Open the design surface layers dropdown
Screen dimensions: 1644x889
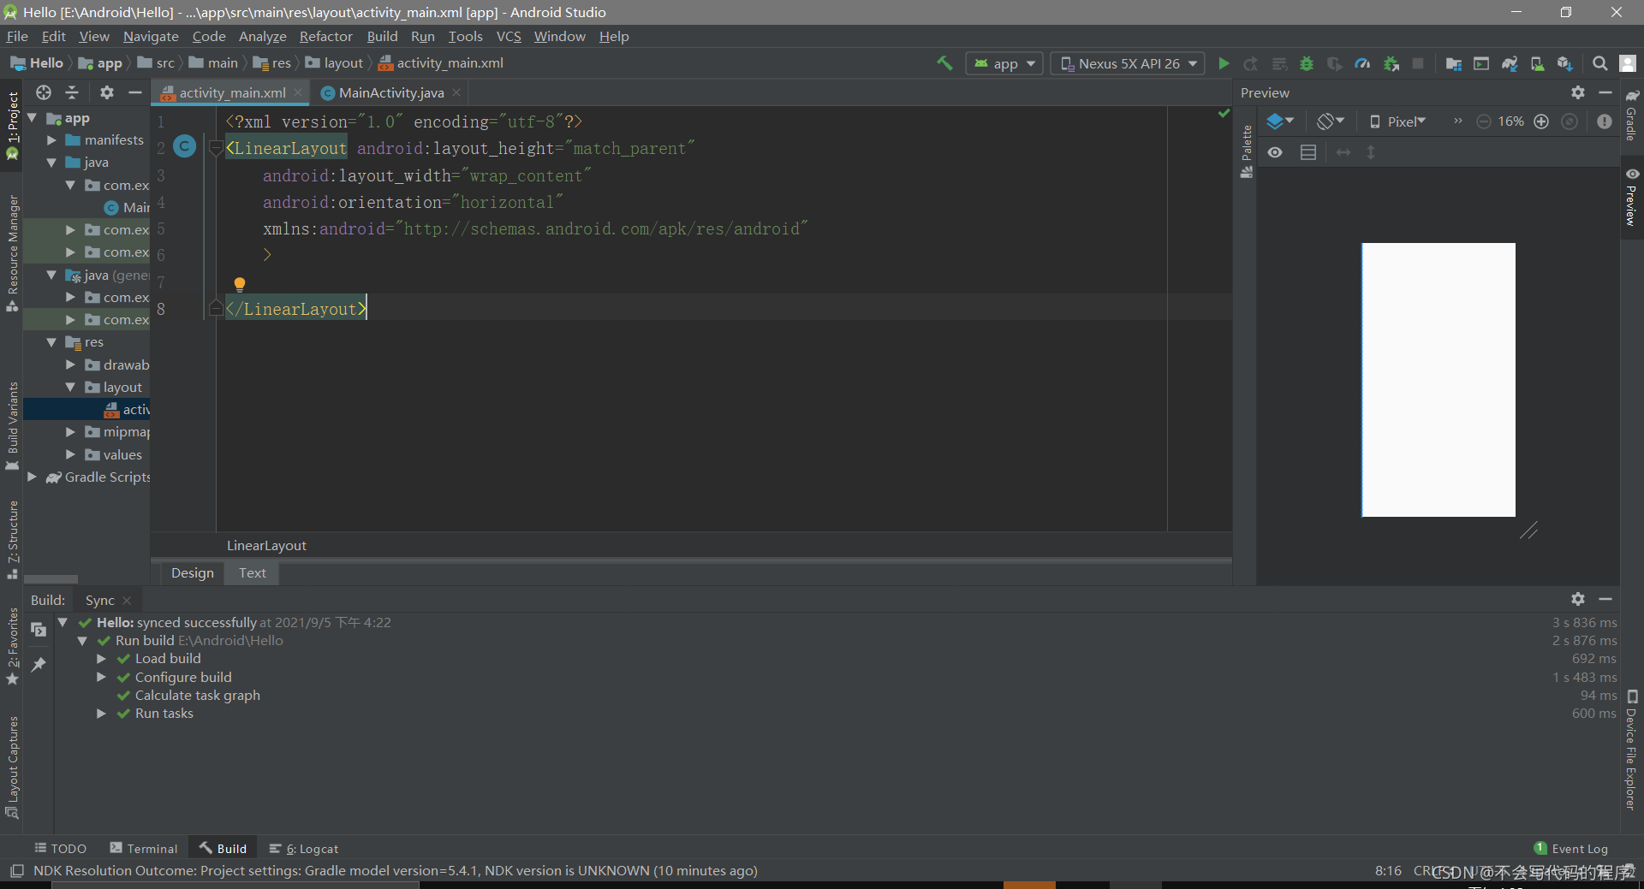1280,121
